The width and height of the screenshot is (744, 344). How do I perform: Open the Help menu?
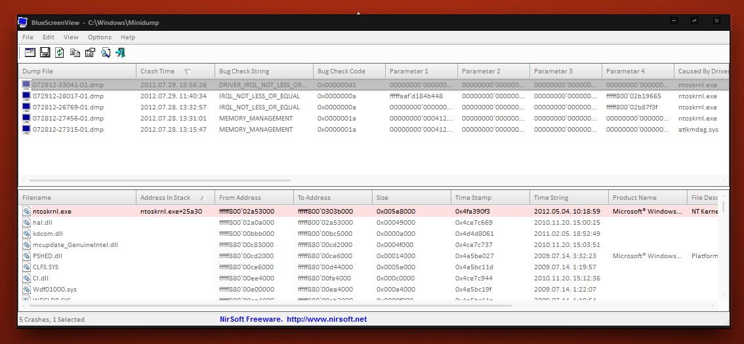point(128,37)
